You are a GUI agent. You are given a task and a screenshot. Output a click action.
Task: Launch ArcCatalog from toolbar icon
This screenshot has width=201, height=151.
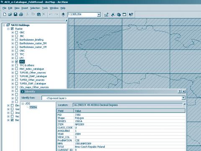pyautogui.click(x=113, y=14)
